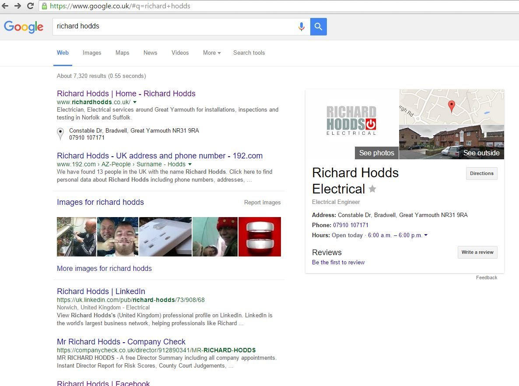Click the green padlock security icon
Viewport: 519px width, 386px height.
coord(44,6)
